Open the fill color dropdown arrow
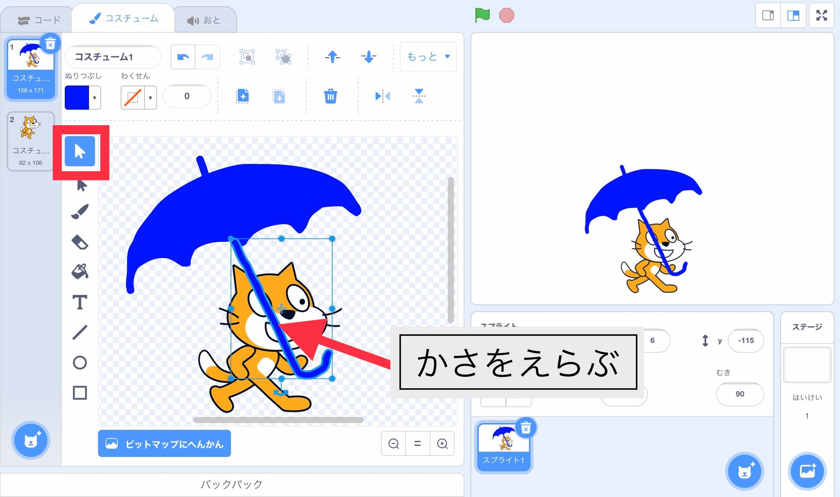Viewport: 840px width, 497px height. [94, 98]
